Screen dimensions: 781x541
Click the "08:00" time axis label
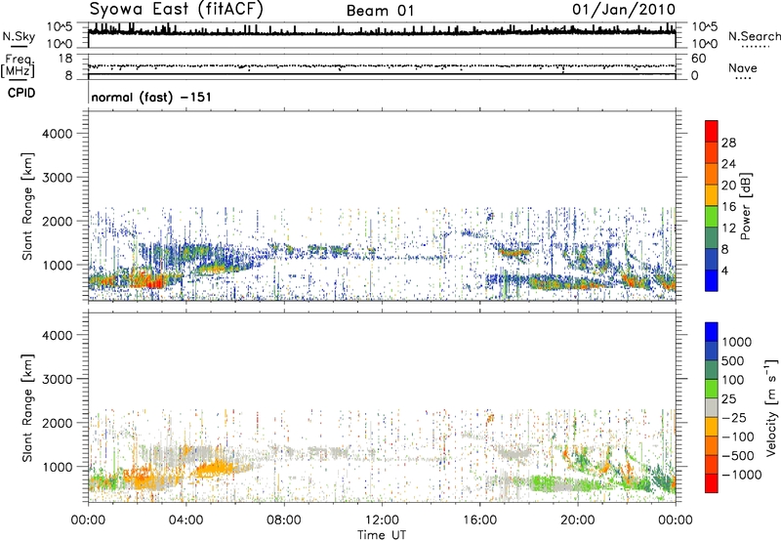(x=284, y=520)
